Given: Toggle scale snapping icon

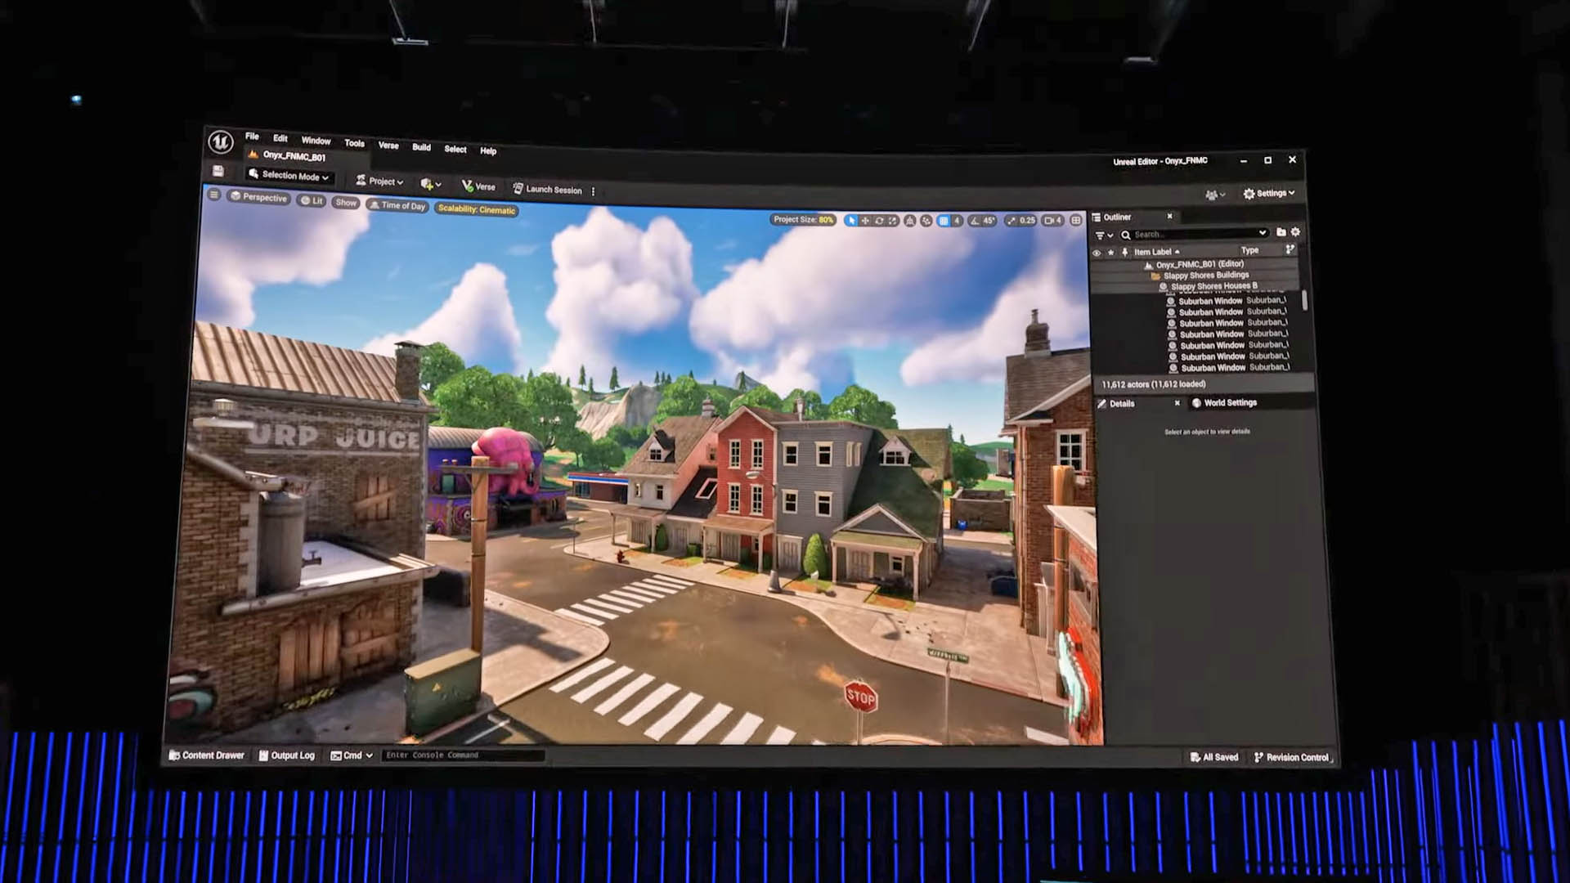Looking at the screenshot, I should (1012, 220).
